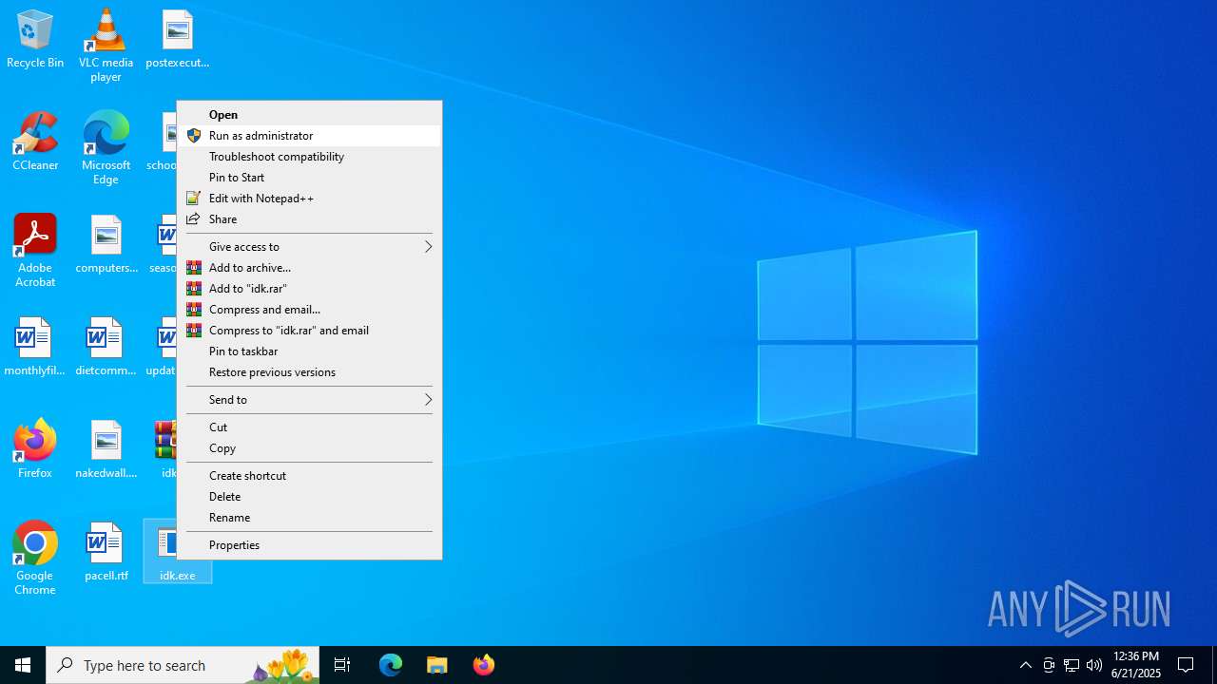The height and width of the screenshot is (684, 1217).
Task: Select the pacell.rtf document icon
Action: (x=106, y=552)
